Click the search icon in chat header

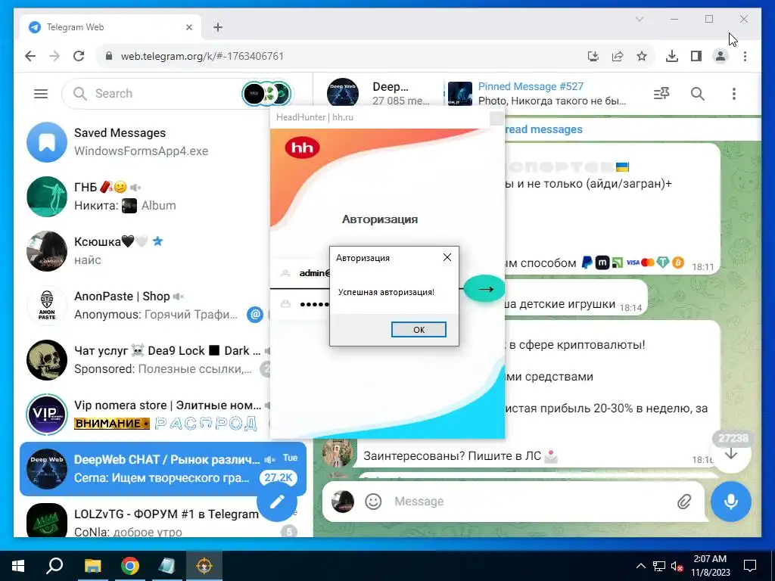coord(697,93)
